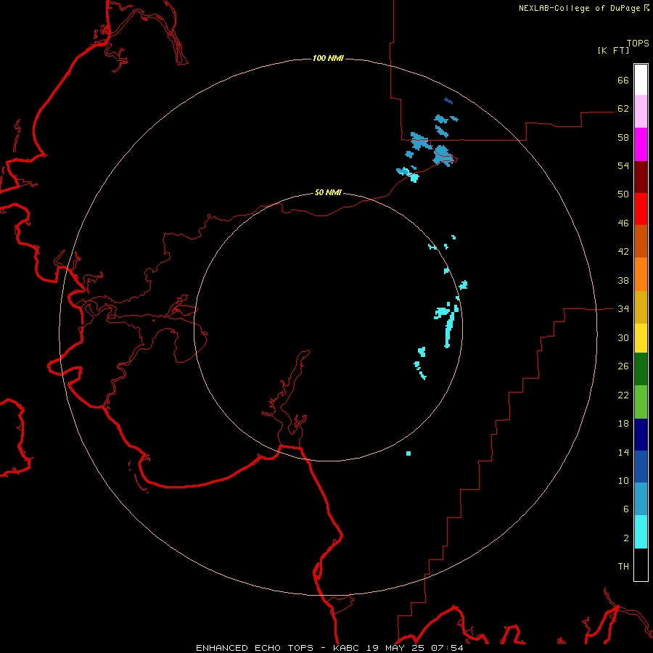Select the dark red band beside 50 label

pyautogui.click(x=641, y=177)
